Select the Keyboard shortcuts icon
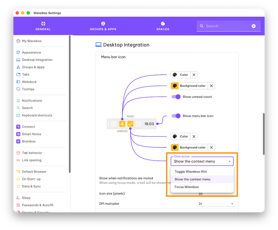Image resolution: width=278 pixels, height=230 pixels. pos(18,115)
